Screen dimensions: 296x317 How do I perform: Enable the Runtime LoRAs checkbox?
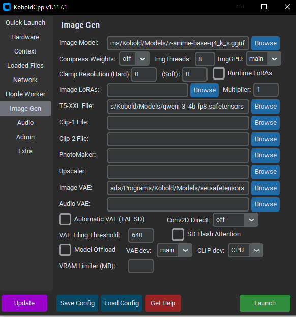[x=219, y=73]
